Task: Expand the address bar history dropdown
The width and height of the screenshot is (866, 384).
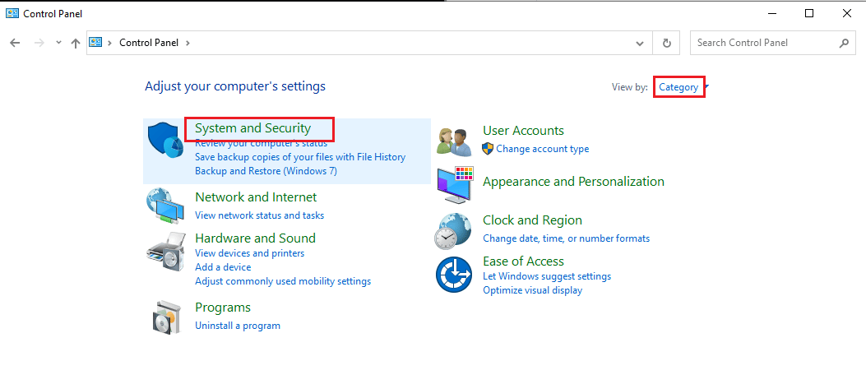Action: 640,43
